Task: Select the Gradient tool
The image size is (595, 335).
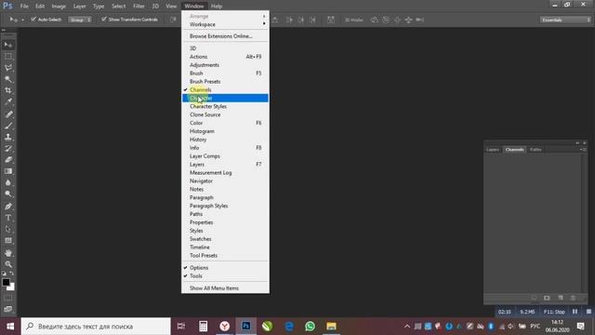Action: point(8,171)
